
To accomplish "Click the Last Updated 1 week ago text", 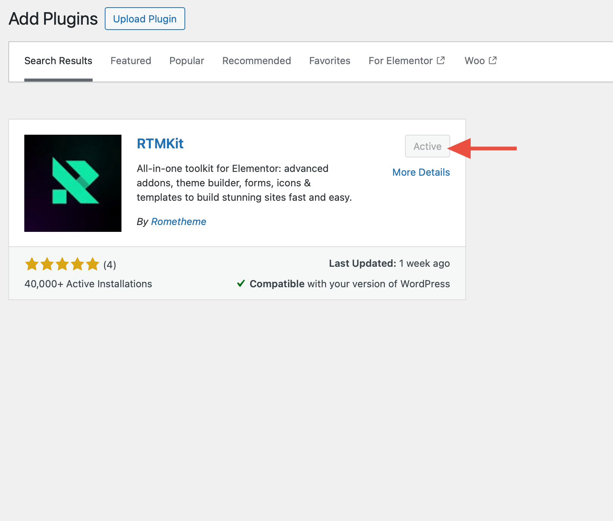I will pos(389,263).
